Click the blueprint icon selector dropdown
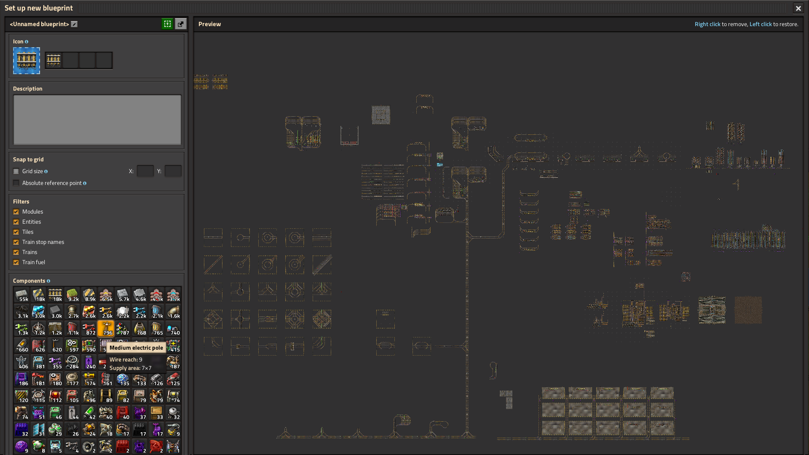Image resolution: width=809 pixels, height=455 pixels. tap(54, 59)
